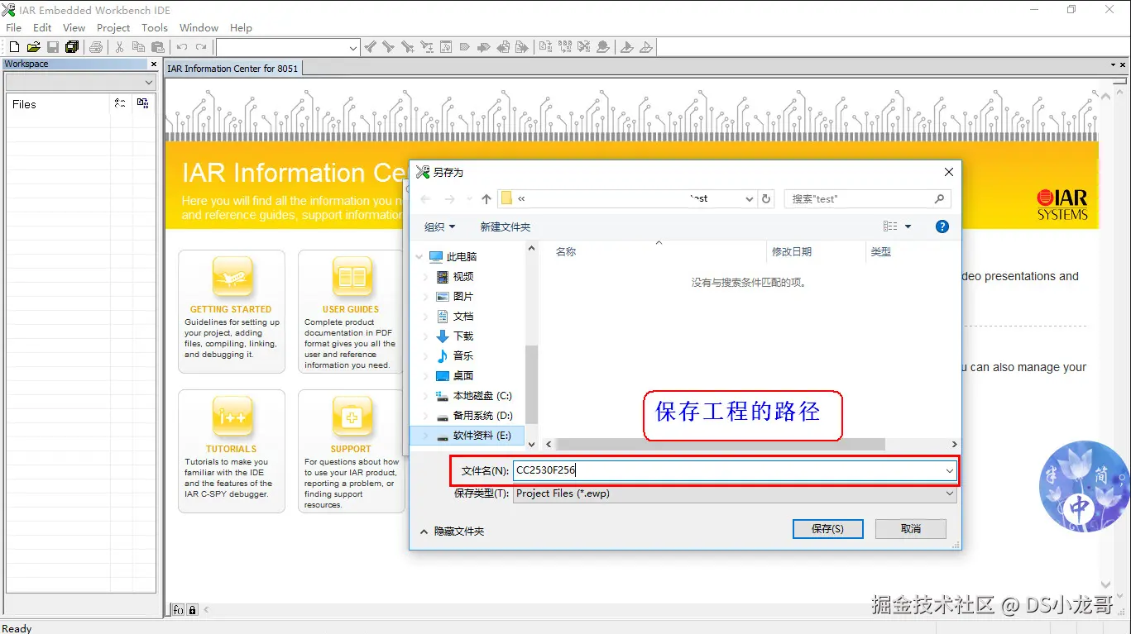Click the 取消 button

(911, 529)
